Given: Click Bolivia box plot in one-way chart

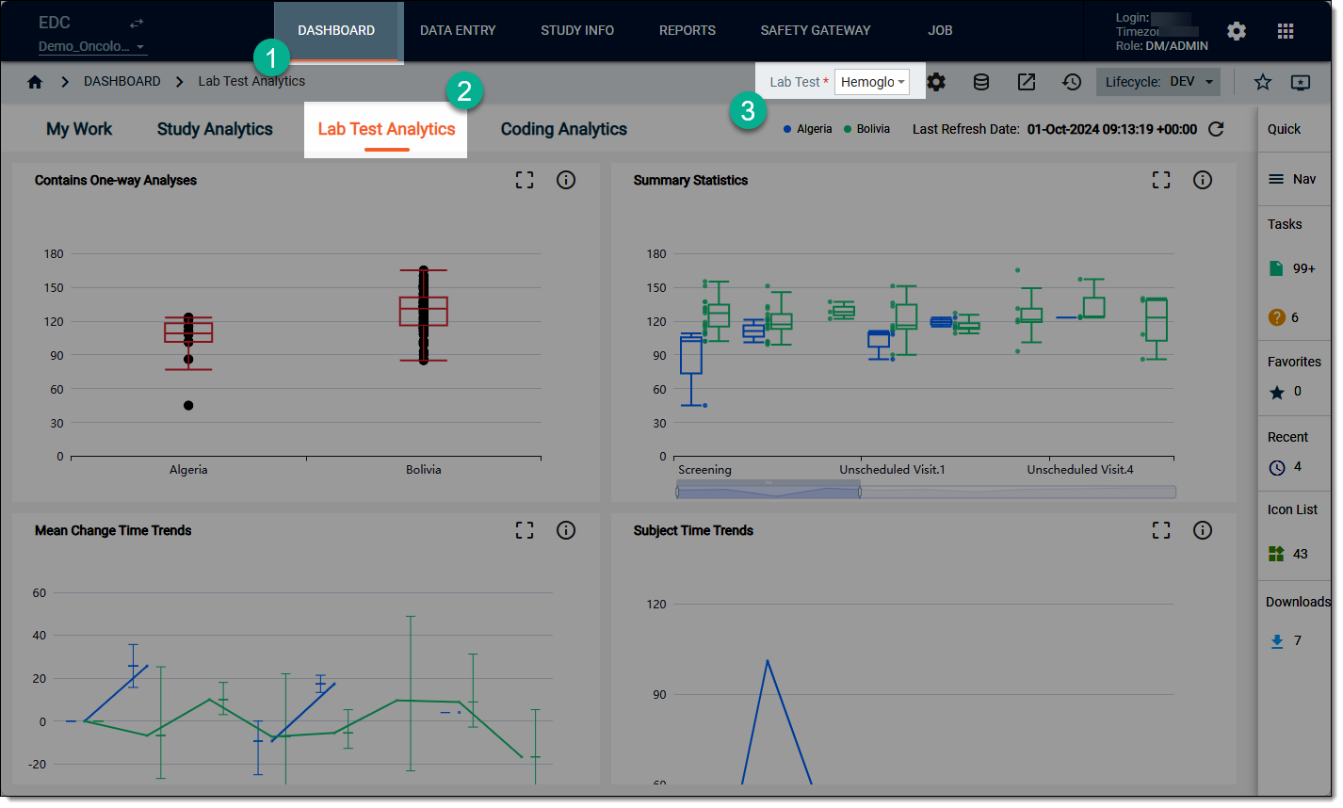Looking at the screenshot, I should tap(423, 312).
